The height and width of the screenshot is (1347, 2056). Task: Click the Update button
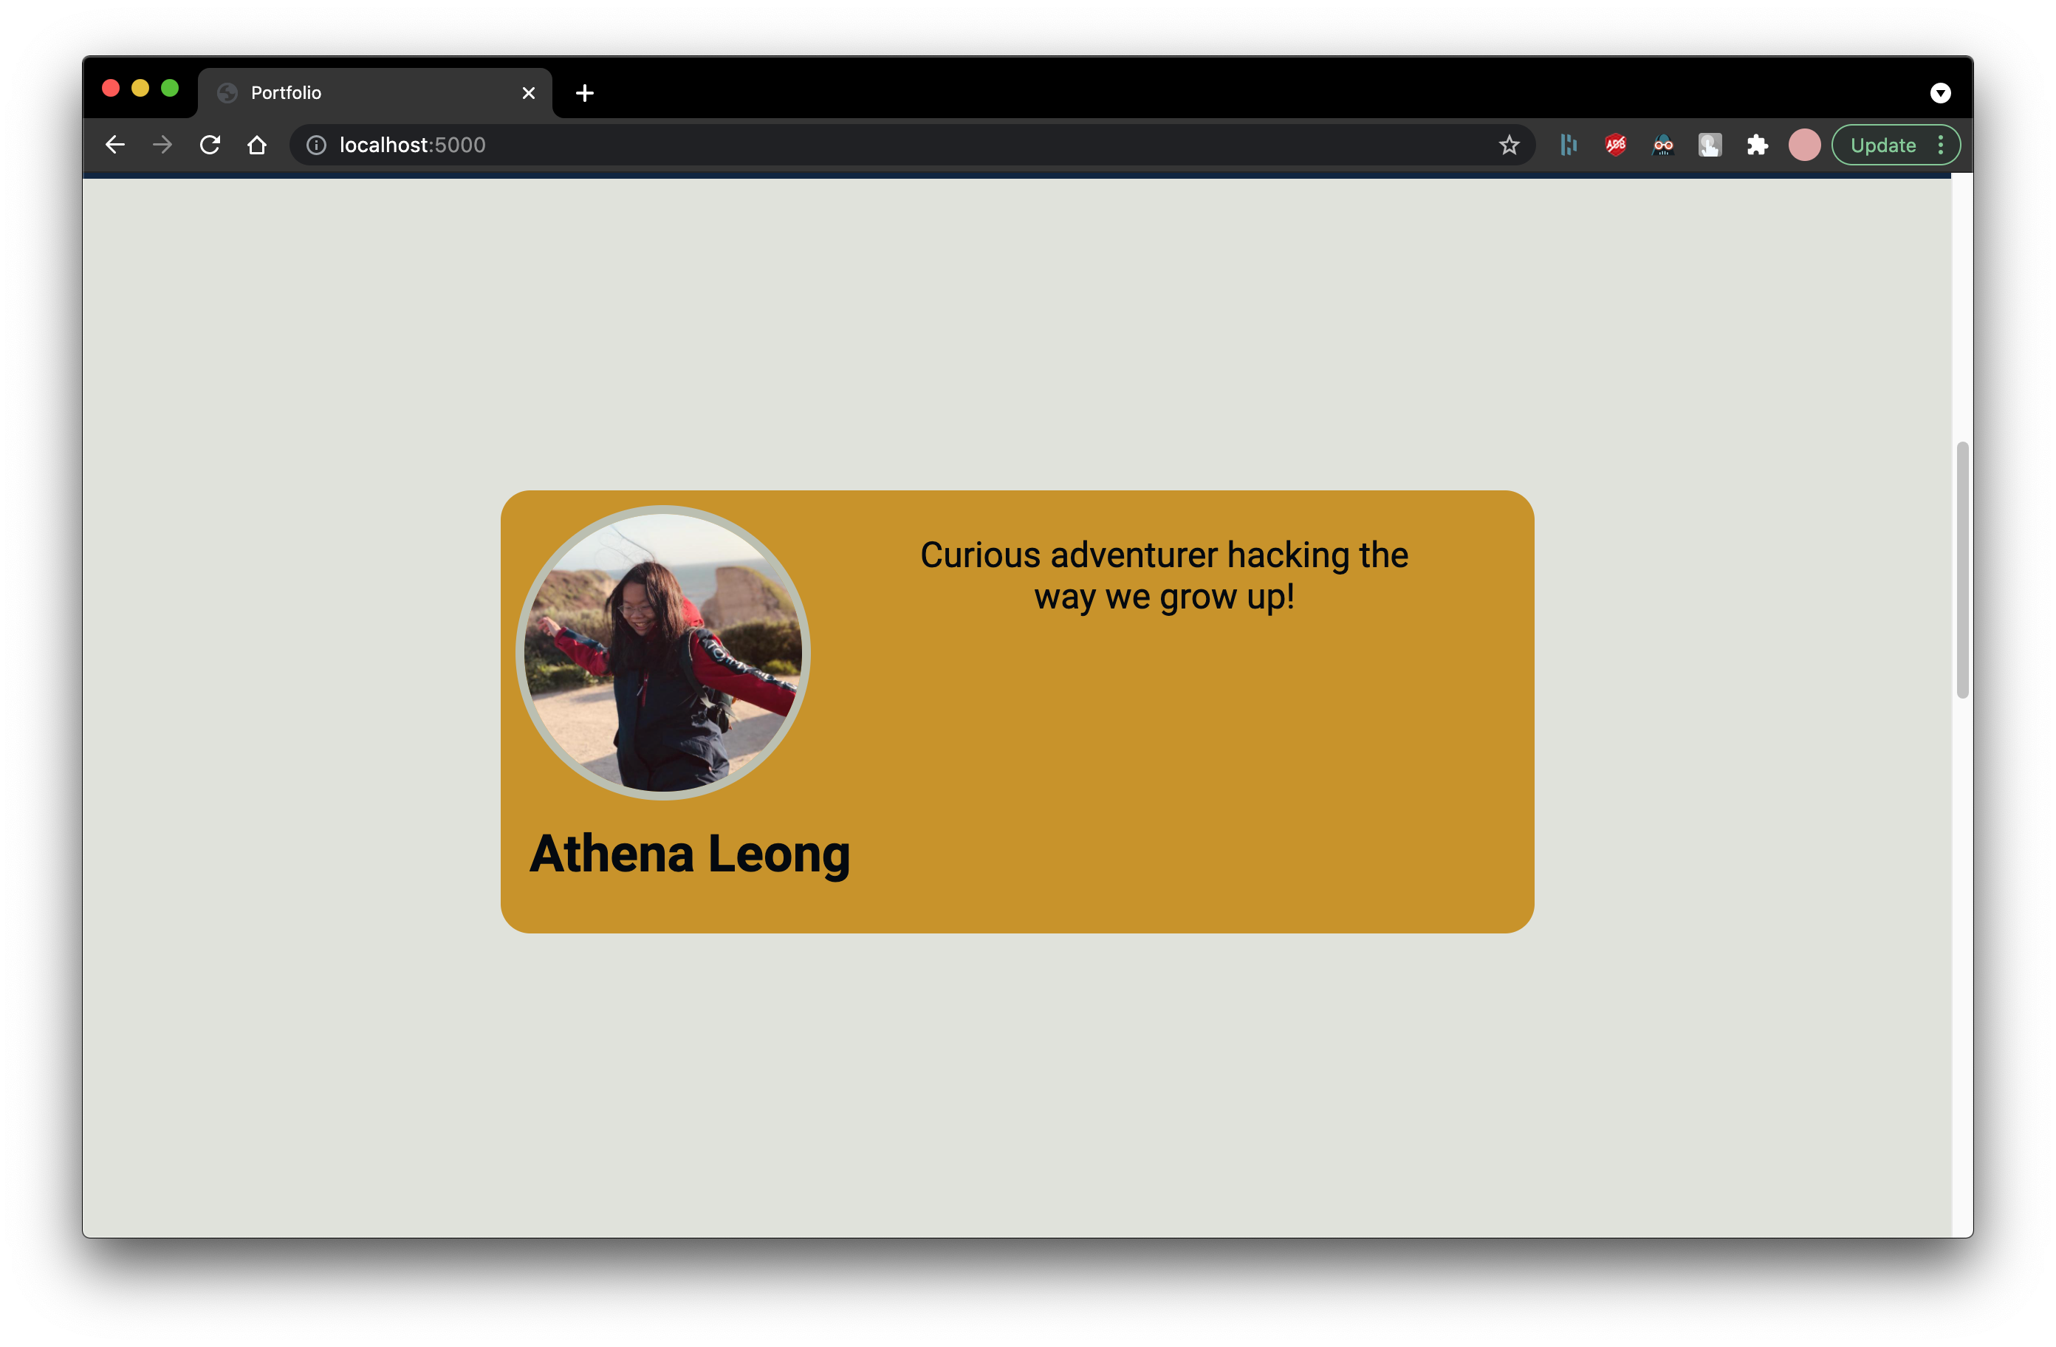click(x=1882, y=145)
